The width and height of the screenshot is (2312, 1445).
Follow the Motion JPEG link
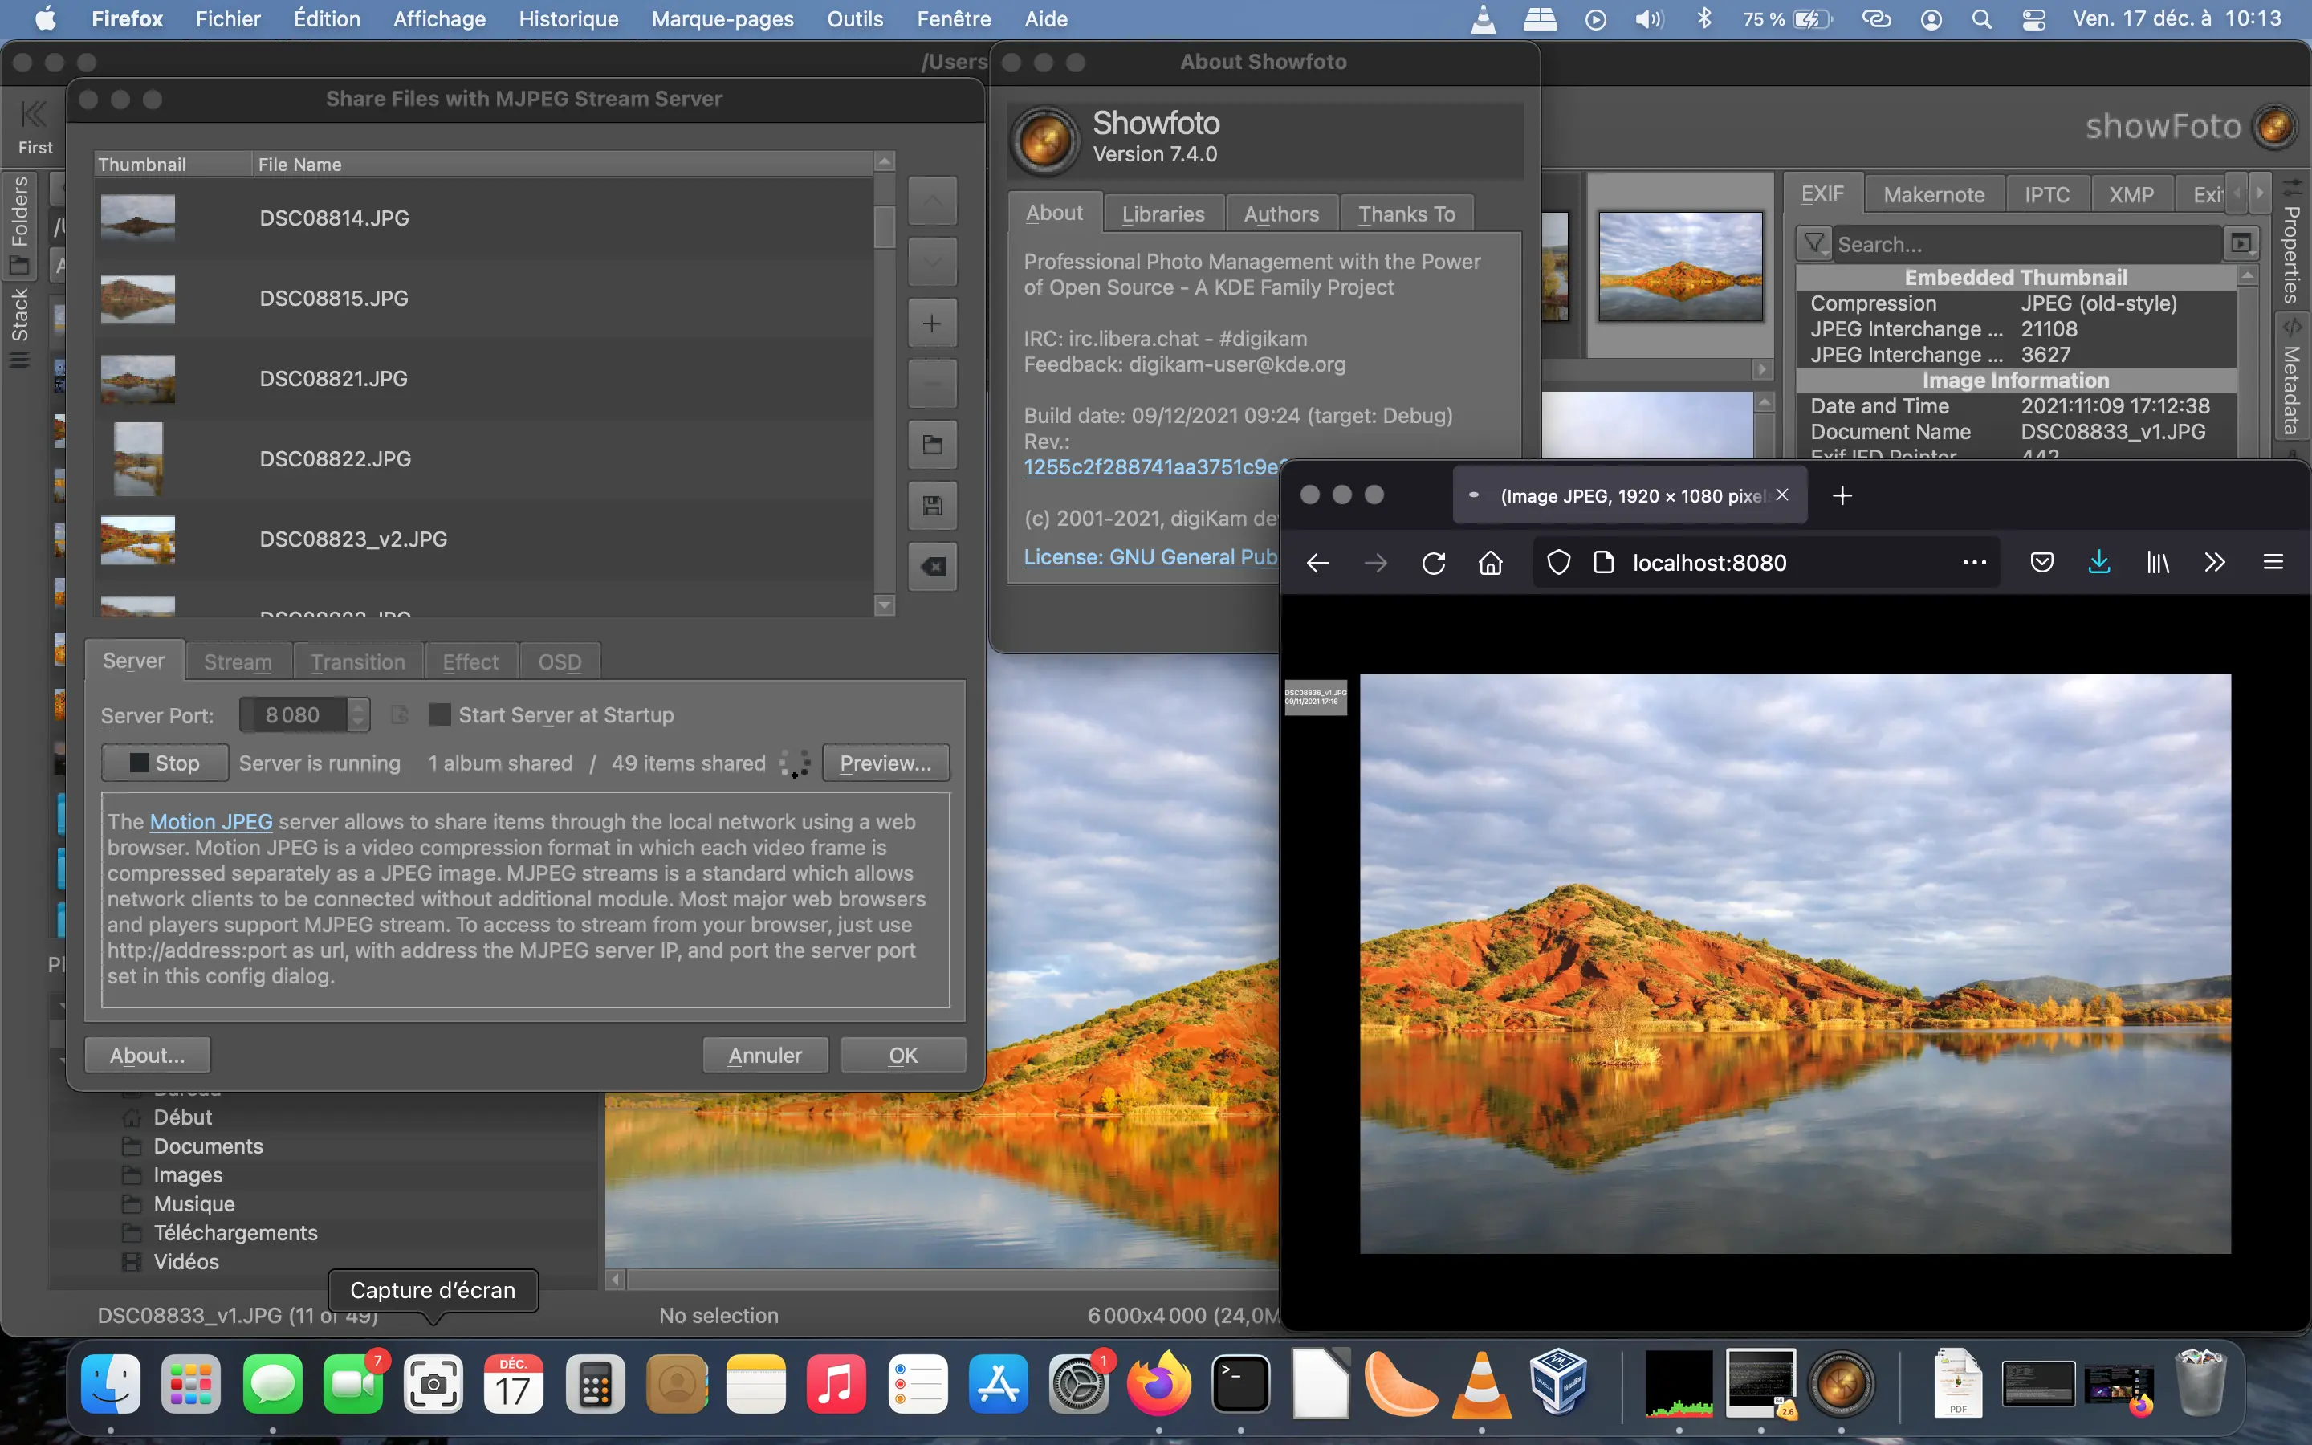(x=211, y=821)
